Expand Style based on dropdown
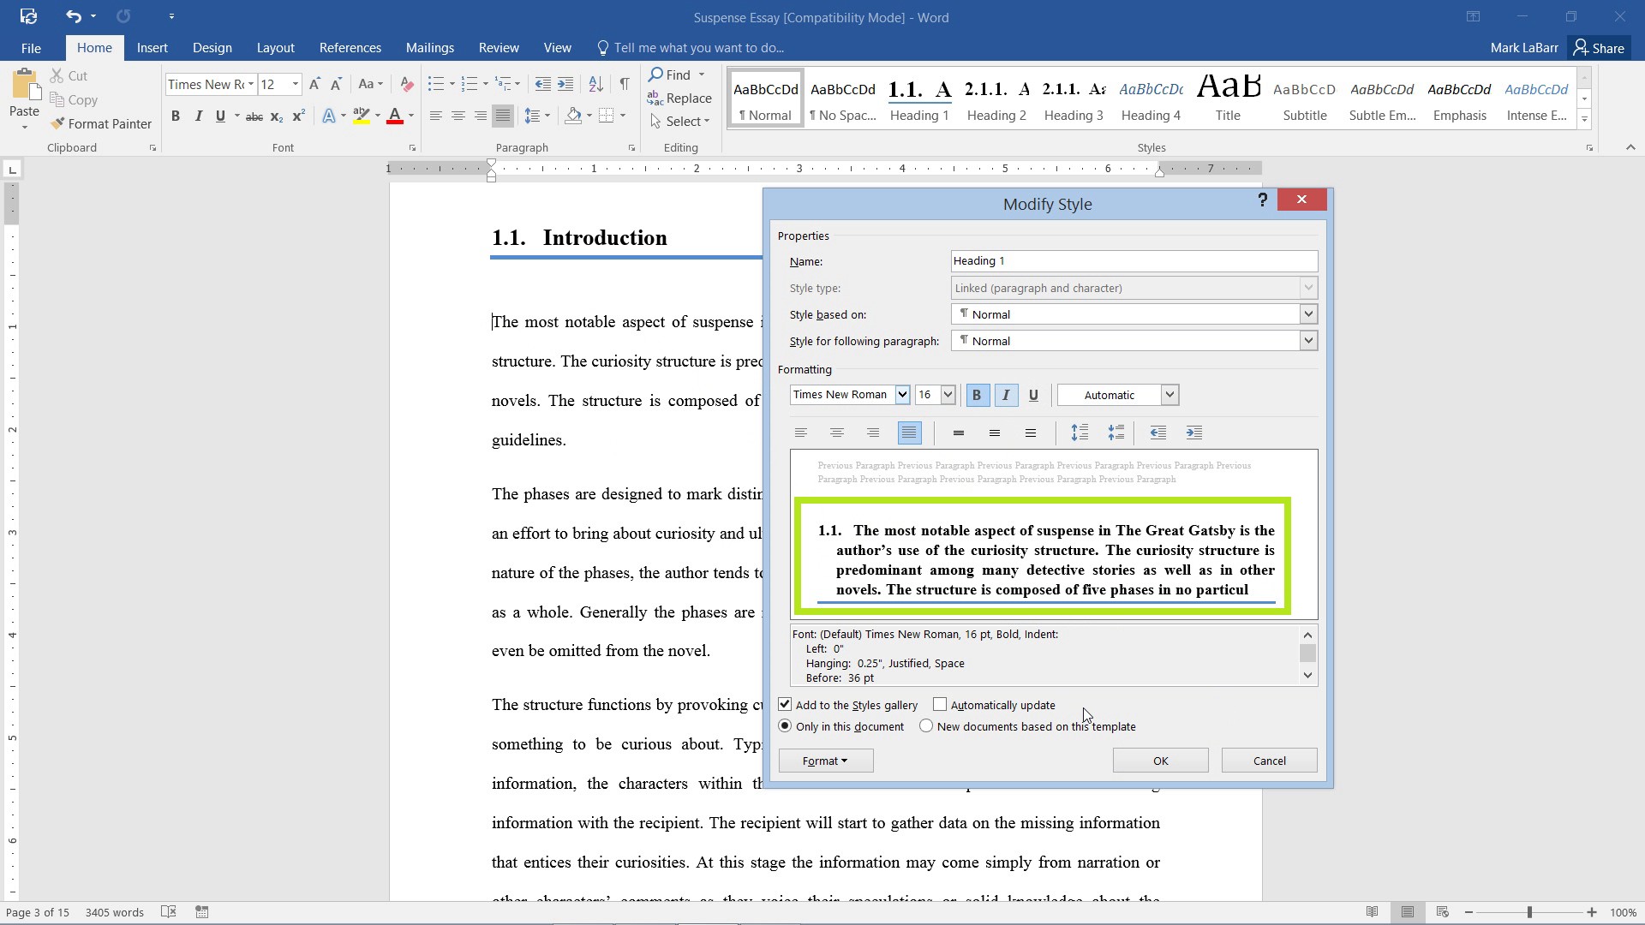Screen dimensions: 1645x925 [1308, 314]
